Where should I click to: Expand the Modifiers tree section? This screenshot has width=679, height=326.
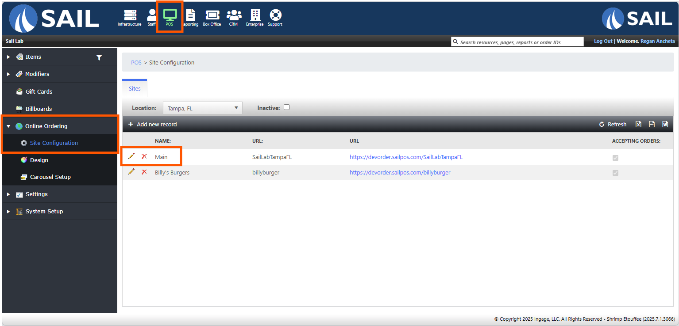pyautogui.click(x=8, y=74)
